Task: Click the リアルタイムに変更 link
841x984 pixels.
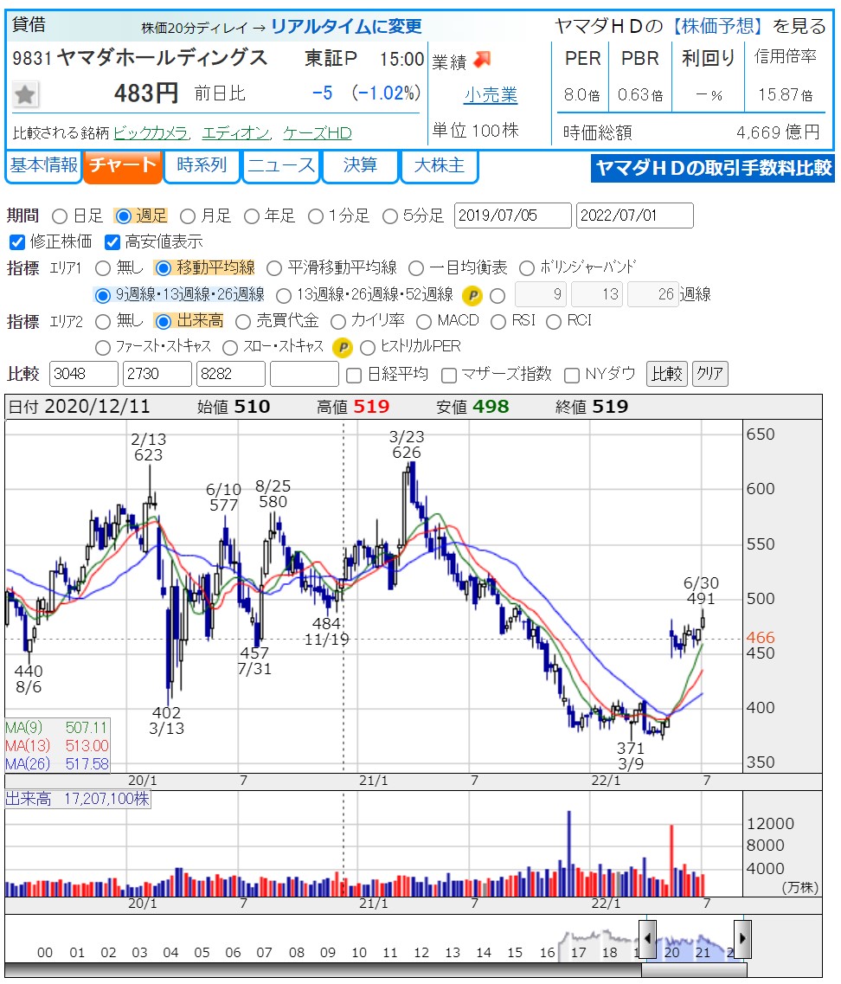Action: pos(346,26)
